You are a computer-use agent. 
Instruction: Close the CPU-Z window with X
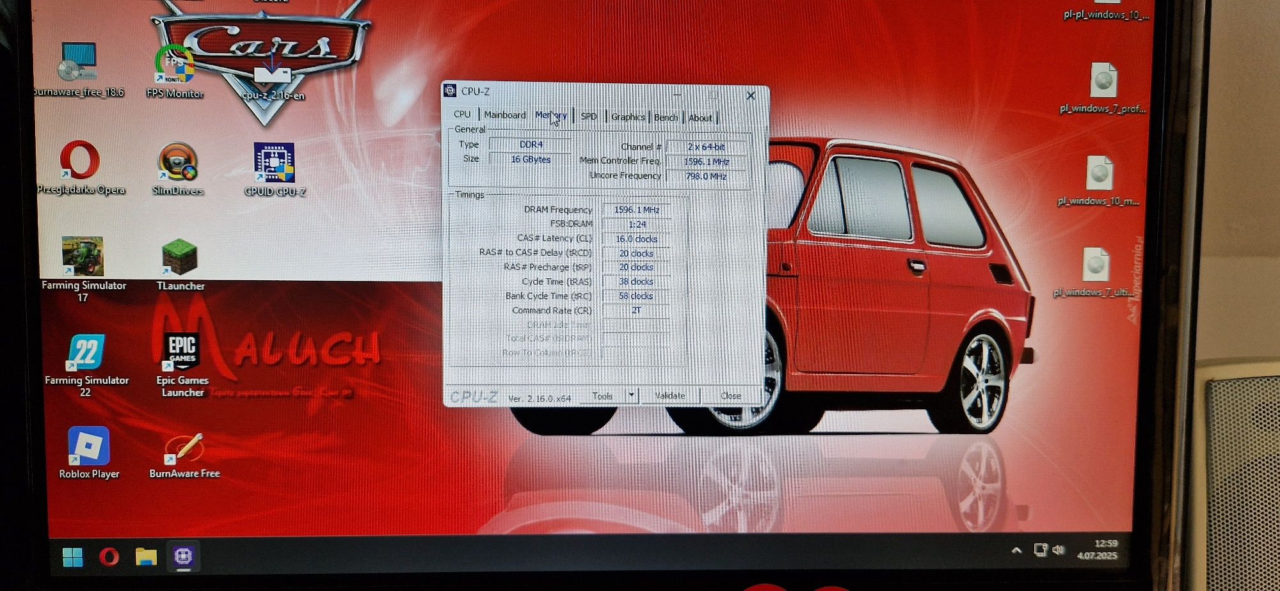point(751,96)
